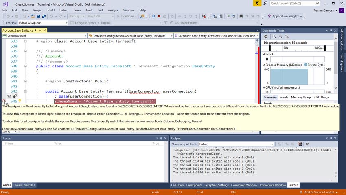Image resolution: width=346 pixels, height=195 pixels.
Task: Pause debugging with Break All button
Action: 153,16
